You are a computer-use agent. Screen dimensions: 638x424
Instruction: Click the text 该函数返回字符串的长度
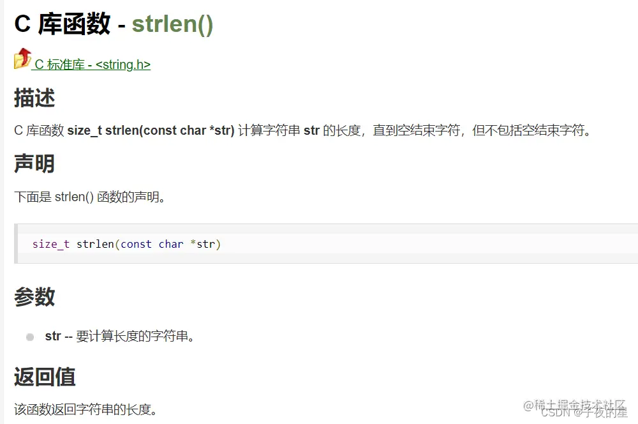click(85, 409)
